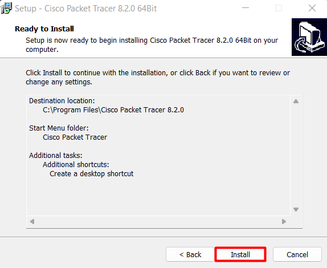This screenshot has height=268, width=327.
Task: Click 'Create a desktop shortcut' line
Action: coord(92,174)
